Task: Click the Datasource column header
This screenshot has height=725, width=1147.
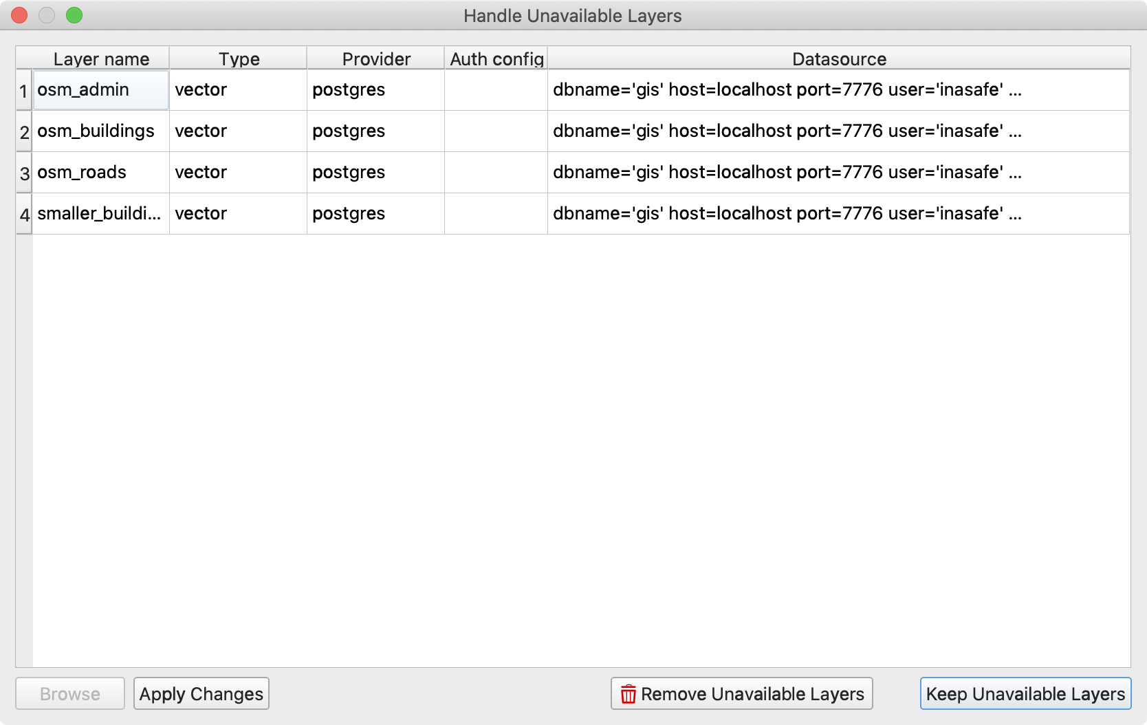Action: [838, 59]
